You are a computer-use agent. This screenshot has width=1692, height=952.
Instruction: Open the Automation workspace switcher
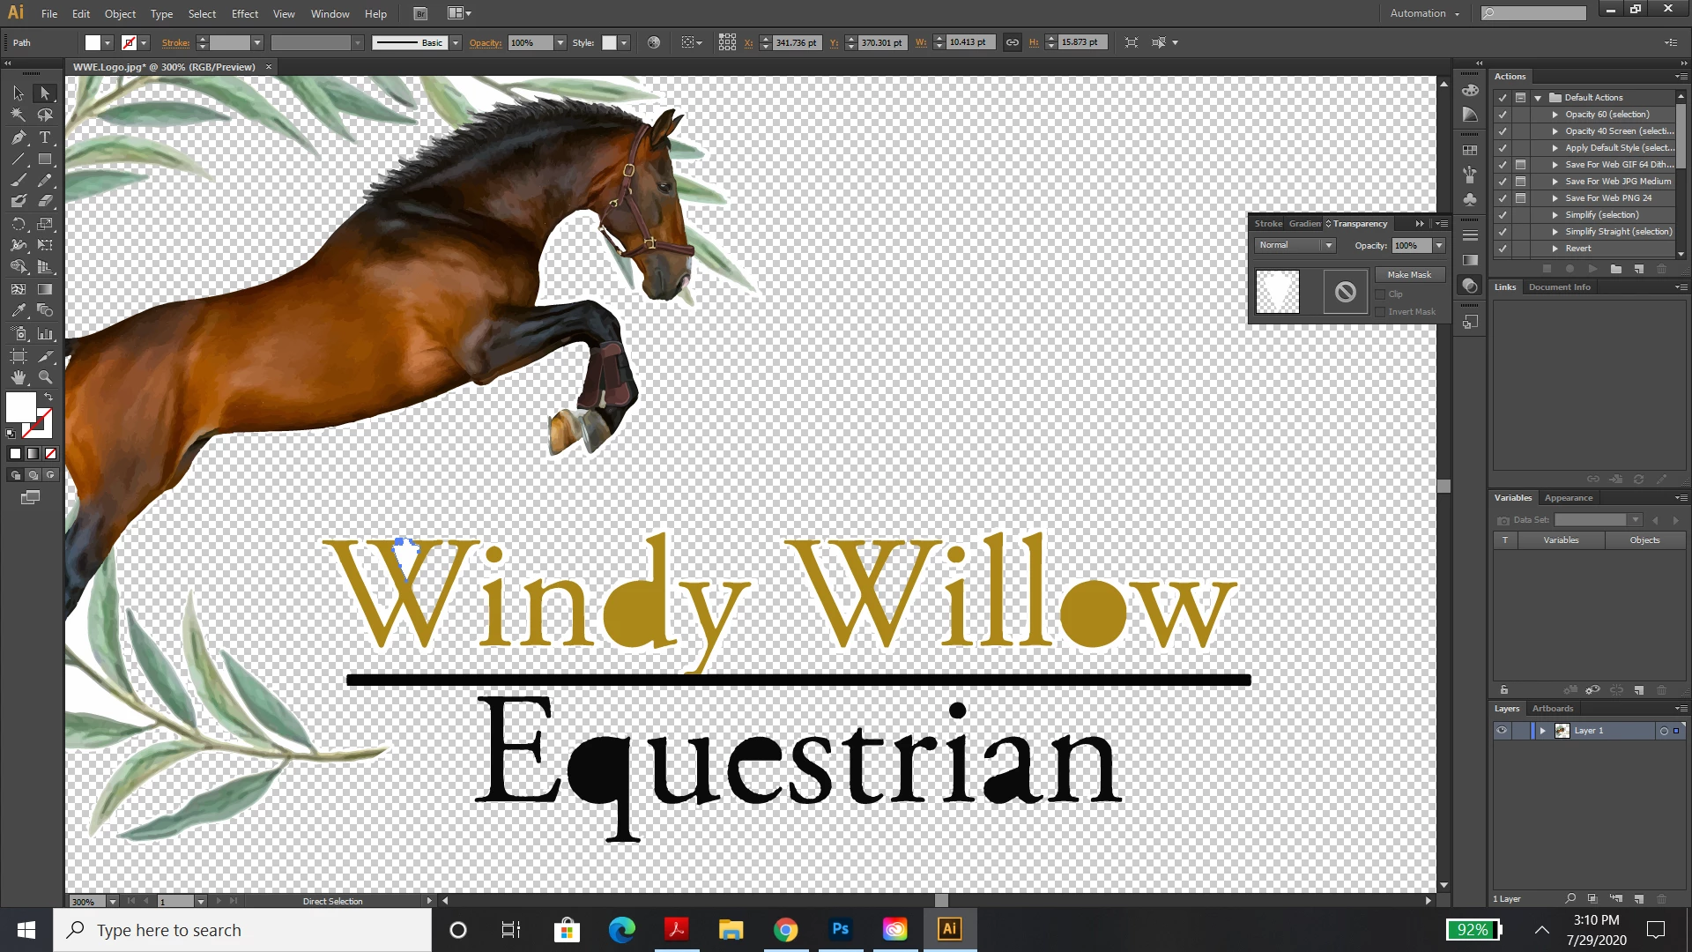1424,13
